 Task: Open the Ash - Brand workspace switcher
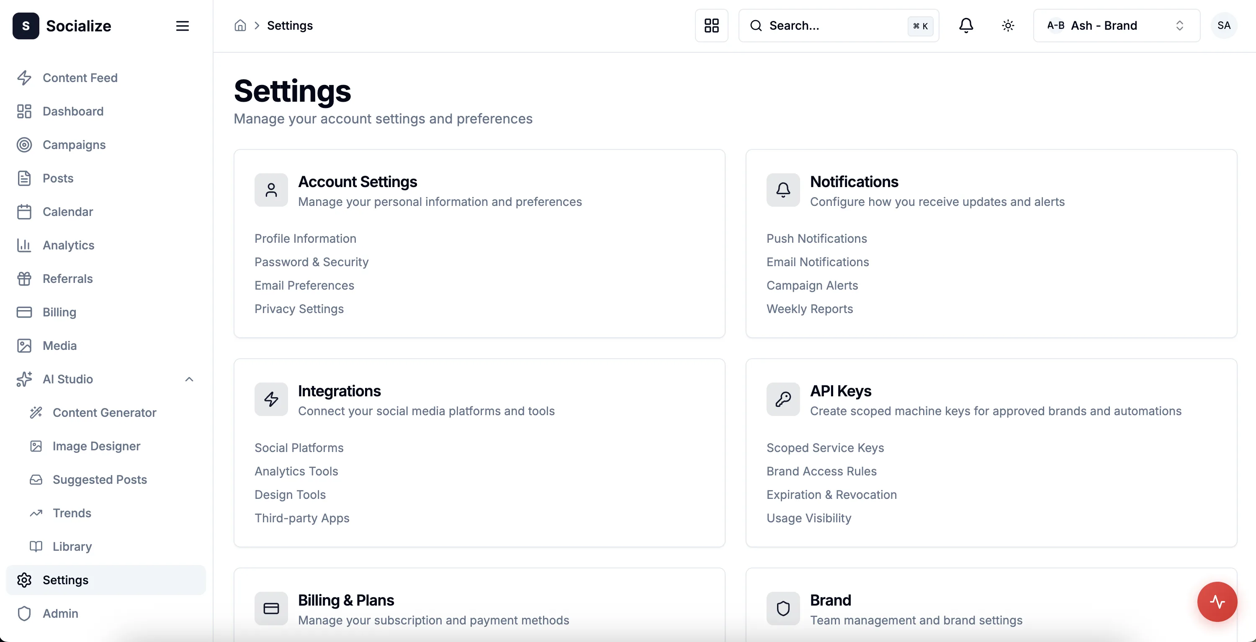1116,26
